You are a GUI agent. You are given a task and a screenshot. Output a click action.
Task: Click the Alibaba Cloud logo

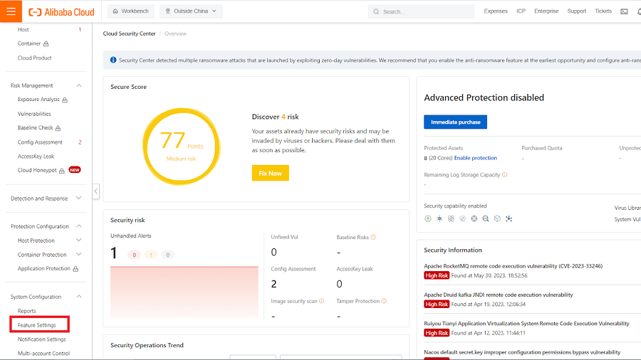tap(62, 11)
